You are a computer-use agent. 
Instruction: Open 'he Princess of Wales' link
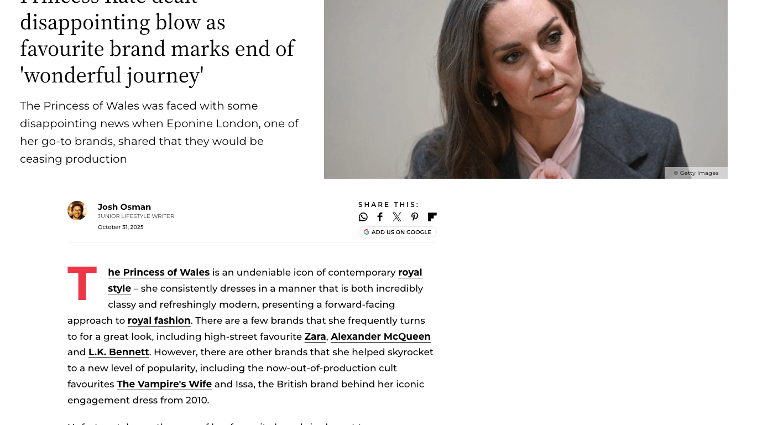(159, 272)
